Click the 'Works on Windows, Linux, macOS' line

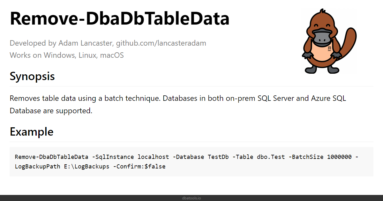[67, 55]
